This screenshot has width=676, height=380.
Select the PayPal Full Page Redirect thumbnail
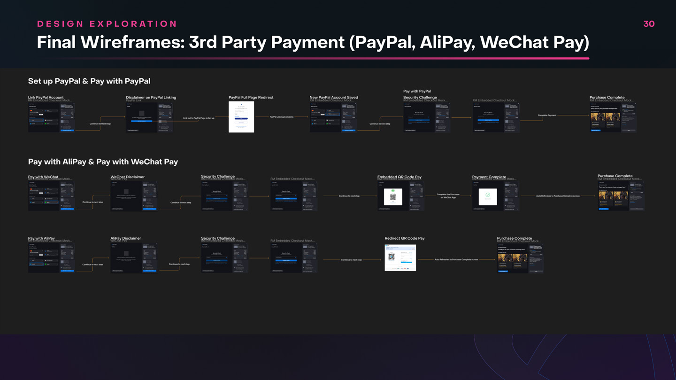(241, 117)
